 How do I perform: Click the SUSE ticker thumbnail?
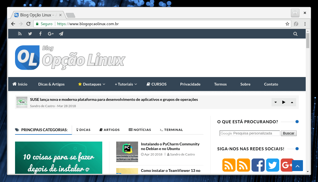(22, 102)
